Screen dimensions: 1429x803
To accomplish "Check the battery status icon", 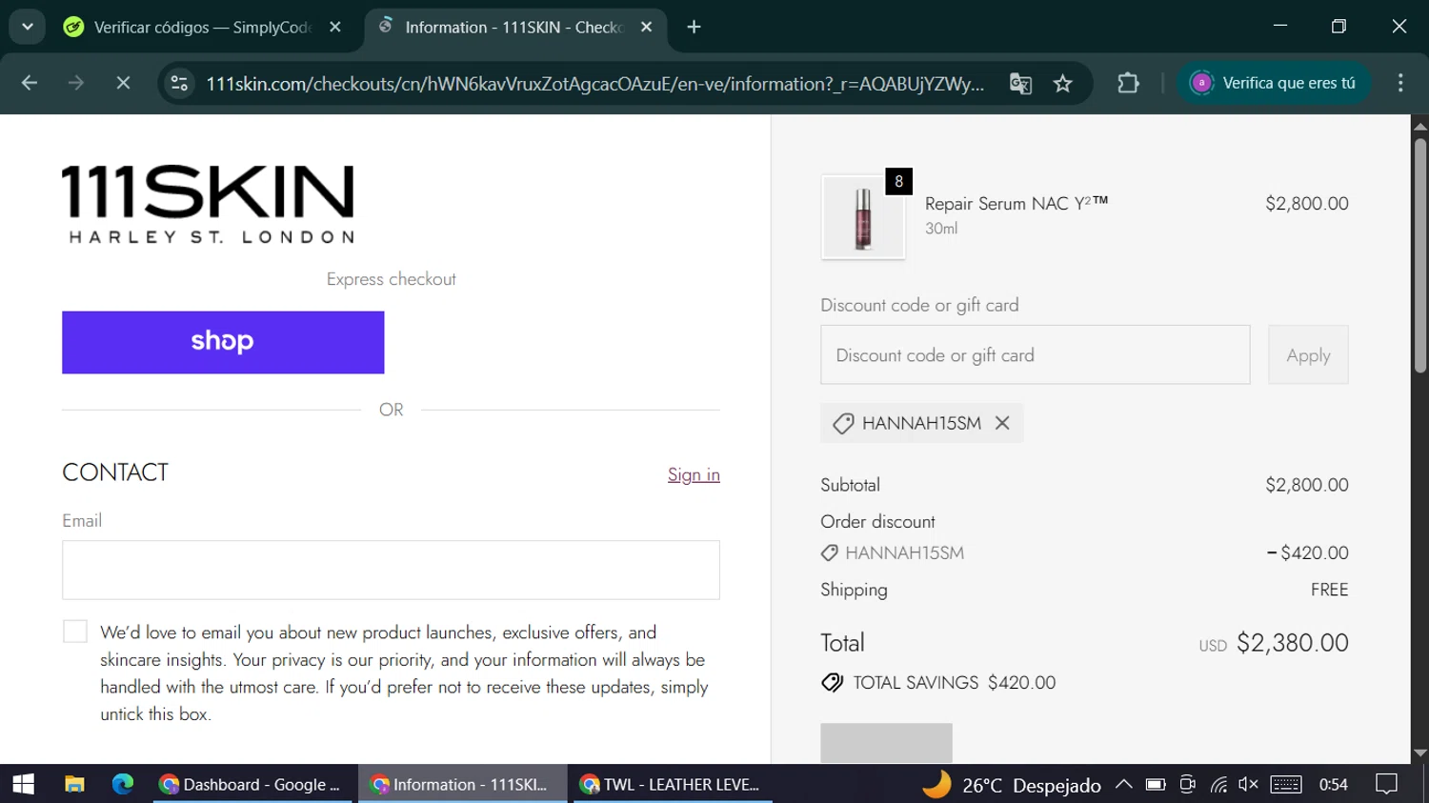I will coord(1156,785).
